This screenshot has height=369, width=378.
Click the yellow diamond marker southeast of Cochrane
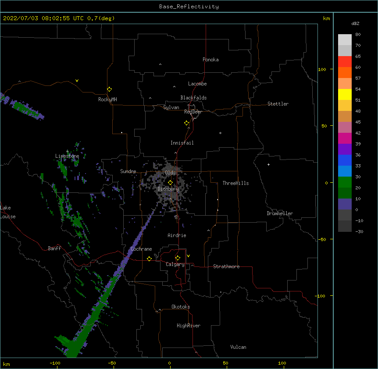[149, 259]
